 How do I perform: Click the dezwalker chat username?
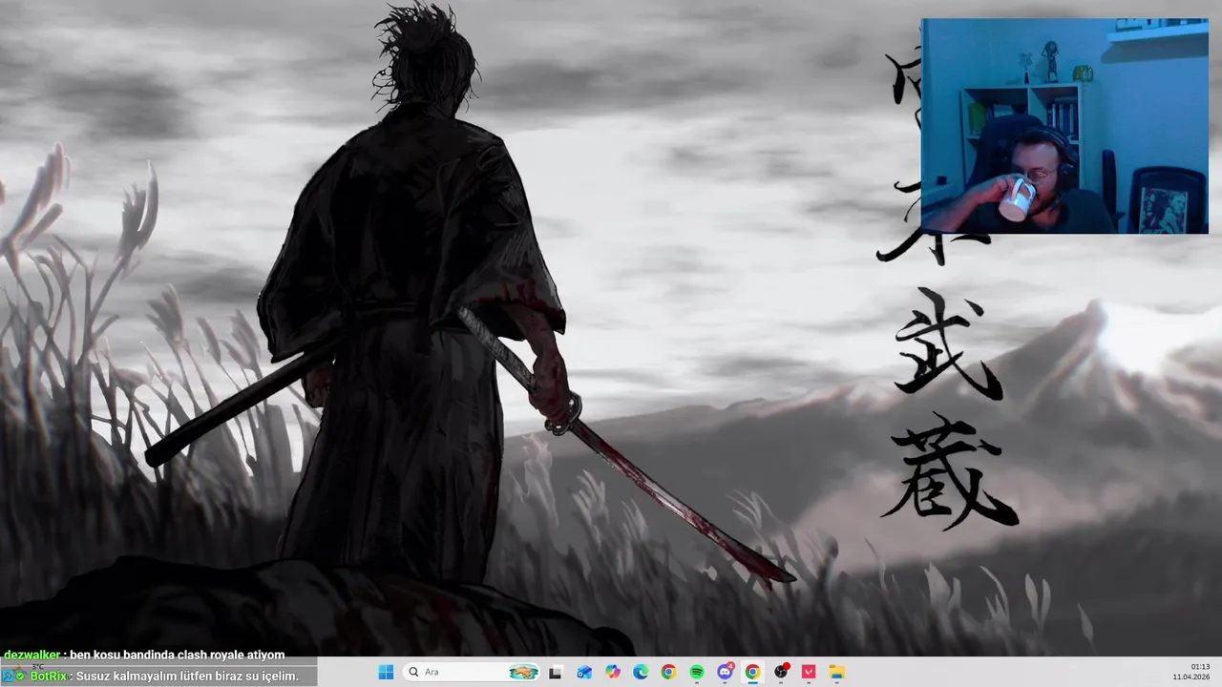pyautogui.click(x=32, y=655)
